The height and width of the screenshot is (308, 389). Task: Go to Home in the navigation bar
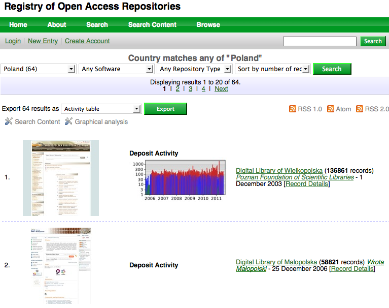pyautogui.click(x=18, y=24)
